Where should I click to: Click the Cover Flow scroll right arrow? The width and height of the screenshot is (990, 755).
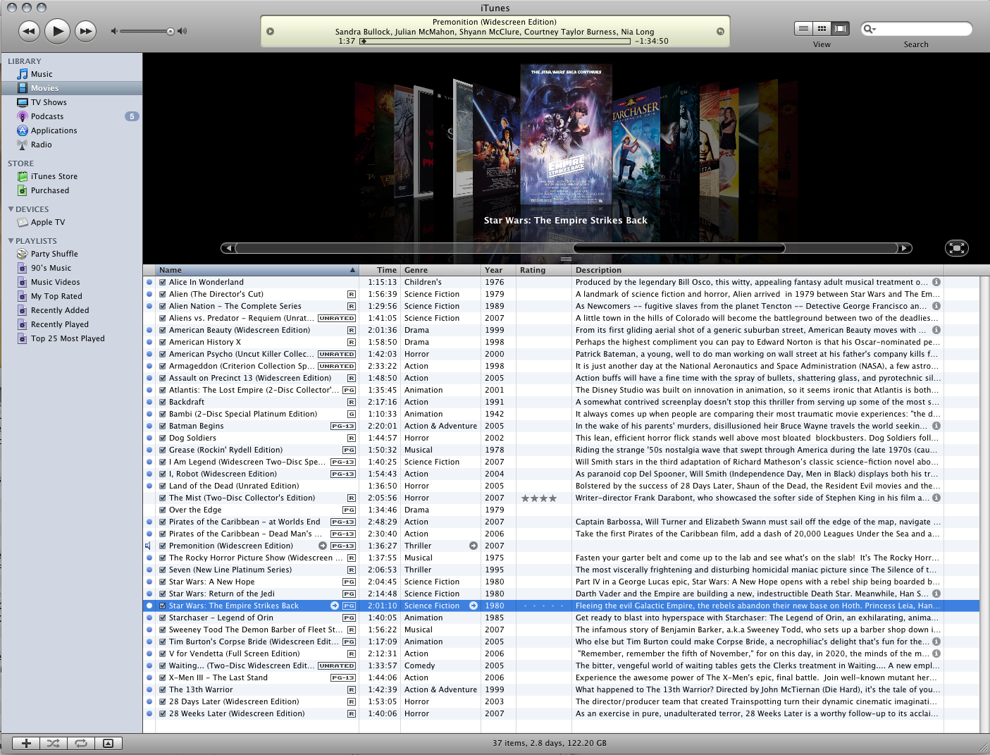pos(905,248)
